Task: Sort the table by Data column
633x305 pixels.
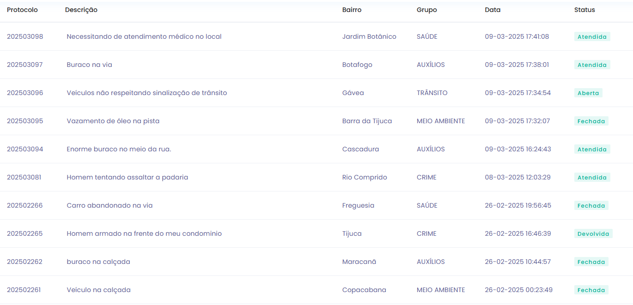Action: pos(492,9)
